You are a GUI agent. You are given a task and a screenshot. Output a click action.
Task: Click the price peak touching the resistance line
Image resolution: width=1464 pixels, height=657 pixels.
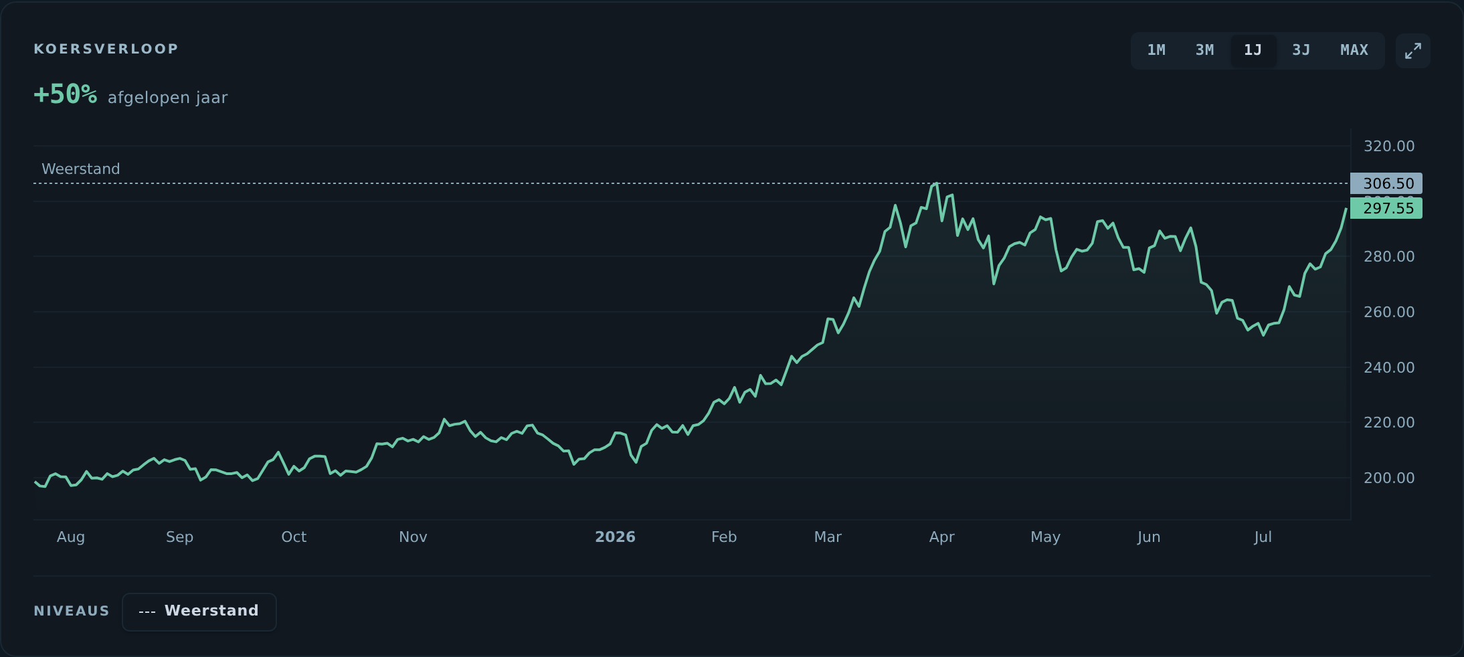(x=937, y=183)
